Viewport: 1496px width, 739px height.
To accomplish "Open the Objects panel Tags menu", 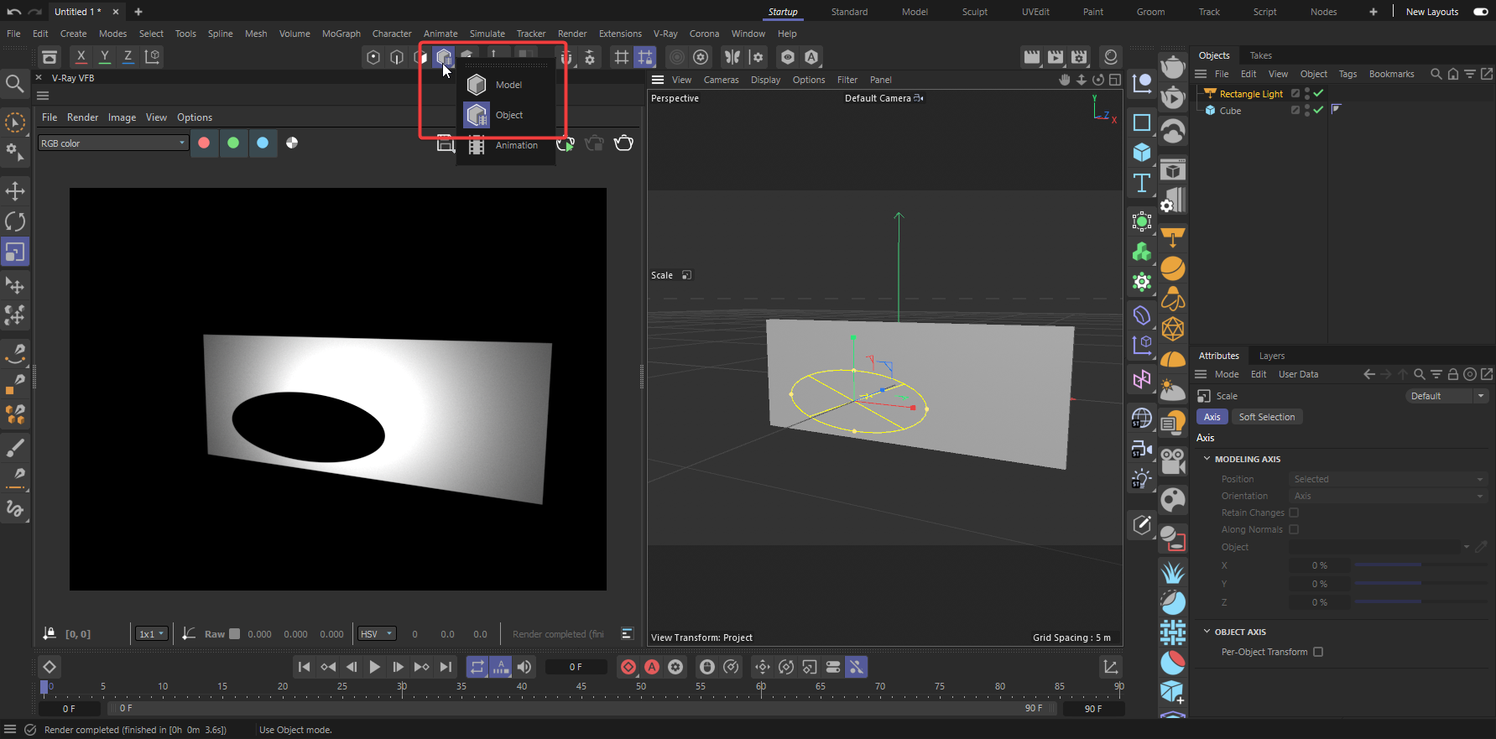I will click(x=1347, y=74).
